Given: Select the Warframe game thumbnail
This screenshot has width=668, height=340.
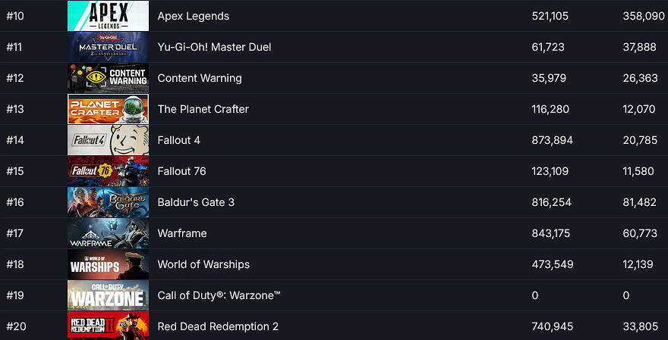Looking at the screenshot, I should [108, 233].
